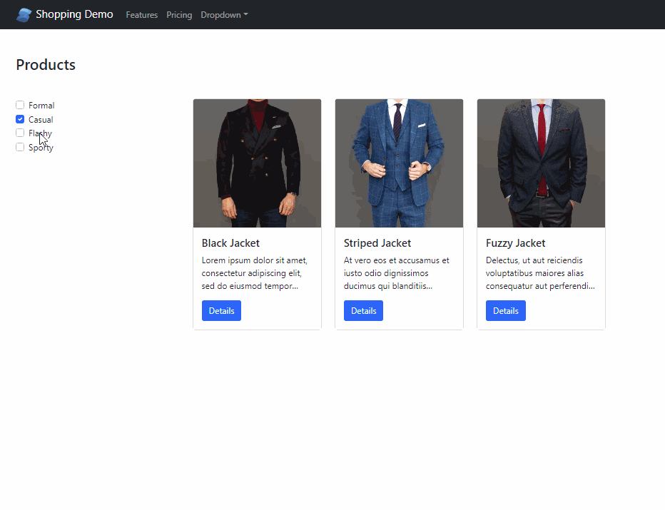The image size is (665, 510).
Task: Open Details for Striped Jacket
Action: tap(363, 311)
